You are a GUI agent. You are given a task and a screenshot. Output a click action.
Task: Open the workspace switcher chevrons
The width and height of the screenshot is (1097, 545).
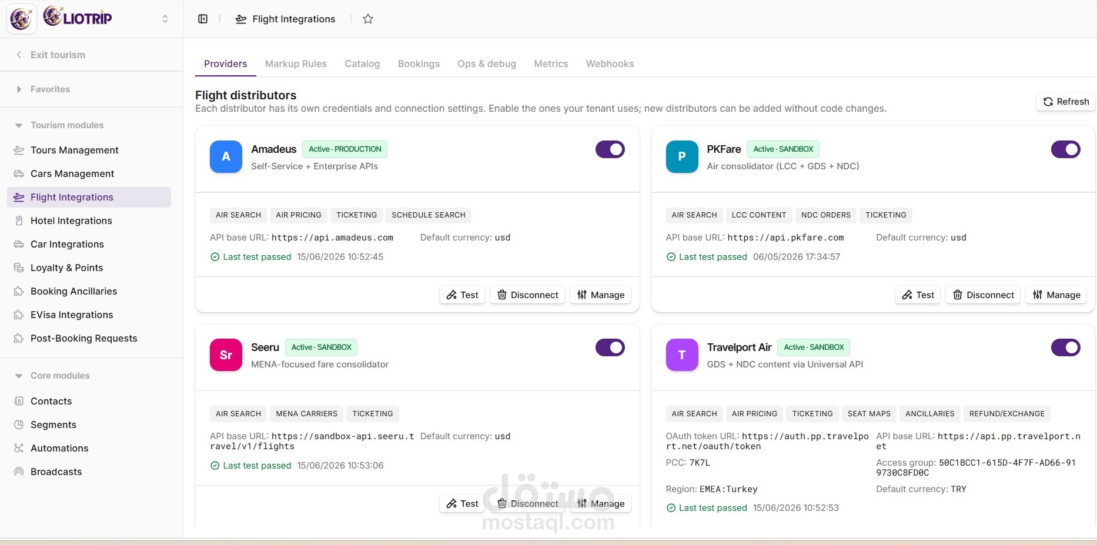pyautogui.click(x=165, y=19)
